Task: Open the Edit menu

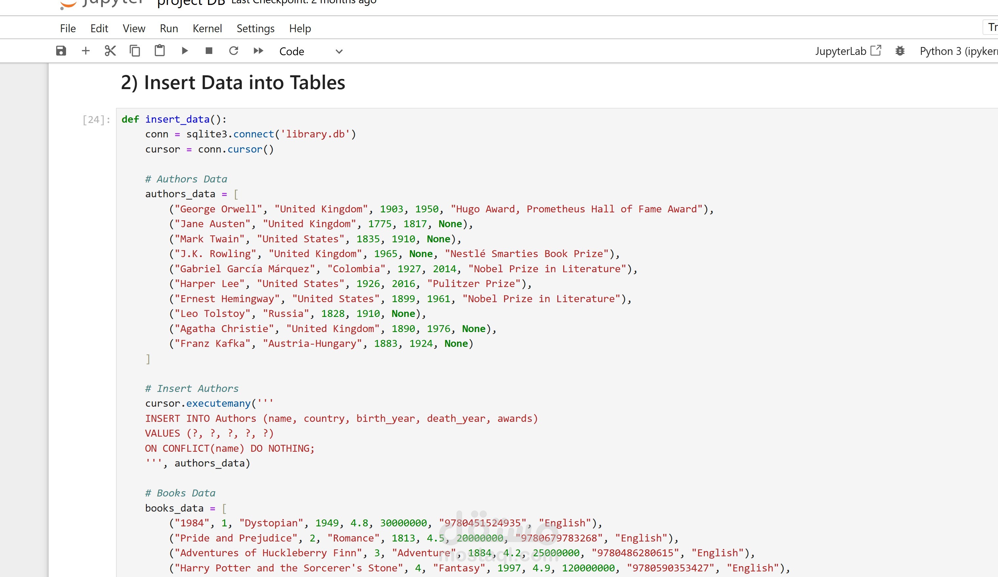Action: (x=99, y=29)
